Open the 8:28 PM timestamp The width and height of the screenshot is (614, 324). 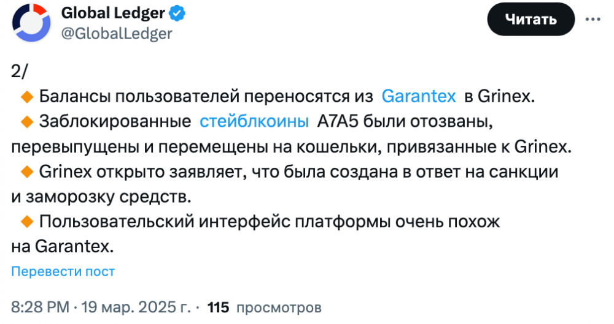pyautogui.click(x=40, y=307)
